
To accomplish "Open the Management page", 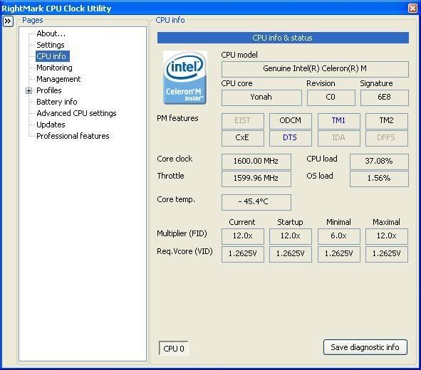I will click(x=58, y=79).
